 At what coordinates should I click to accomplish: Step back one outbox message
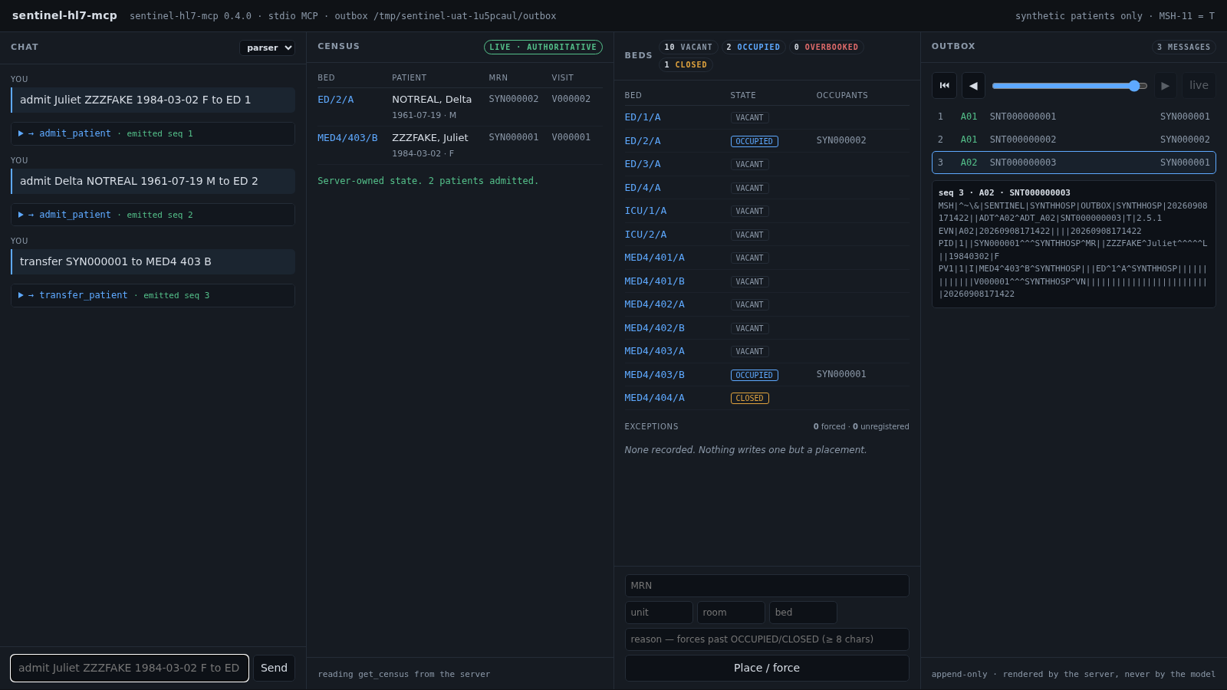point(973,85)
